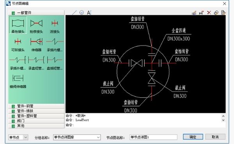
Task: Click the bottom 盘插短管 label in drawing
Action: pos(131,102)
